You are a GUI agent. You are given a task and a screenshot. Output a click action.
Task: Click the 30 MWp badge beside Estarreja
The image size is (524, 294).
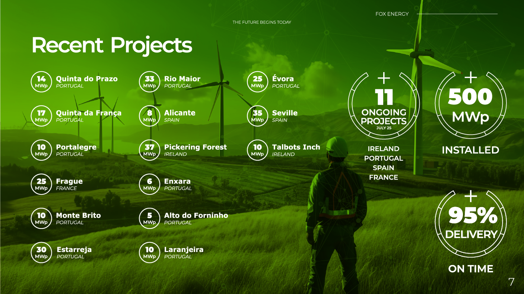click(41, 253)
